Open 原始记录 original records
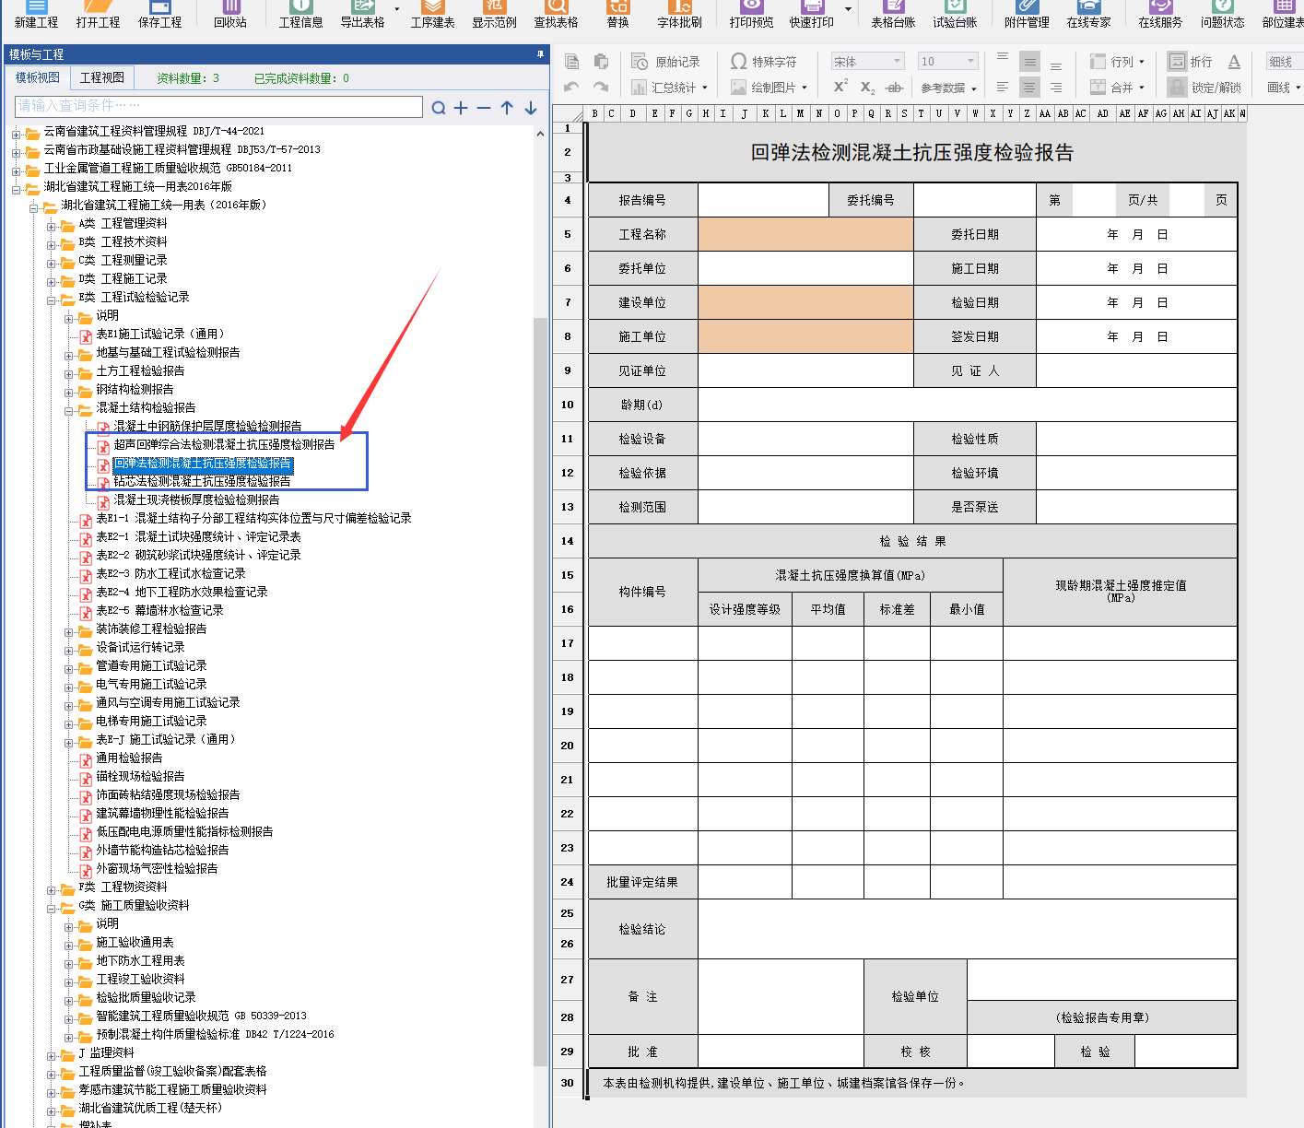This screenshot has height=1128, width=1304. click(x=665, y=62)
